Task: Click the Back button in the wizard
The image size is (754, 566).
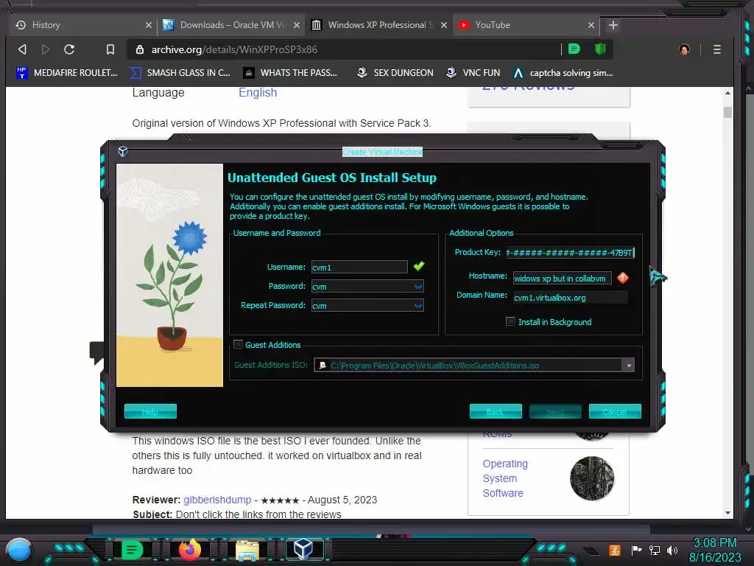Action: 496,411
